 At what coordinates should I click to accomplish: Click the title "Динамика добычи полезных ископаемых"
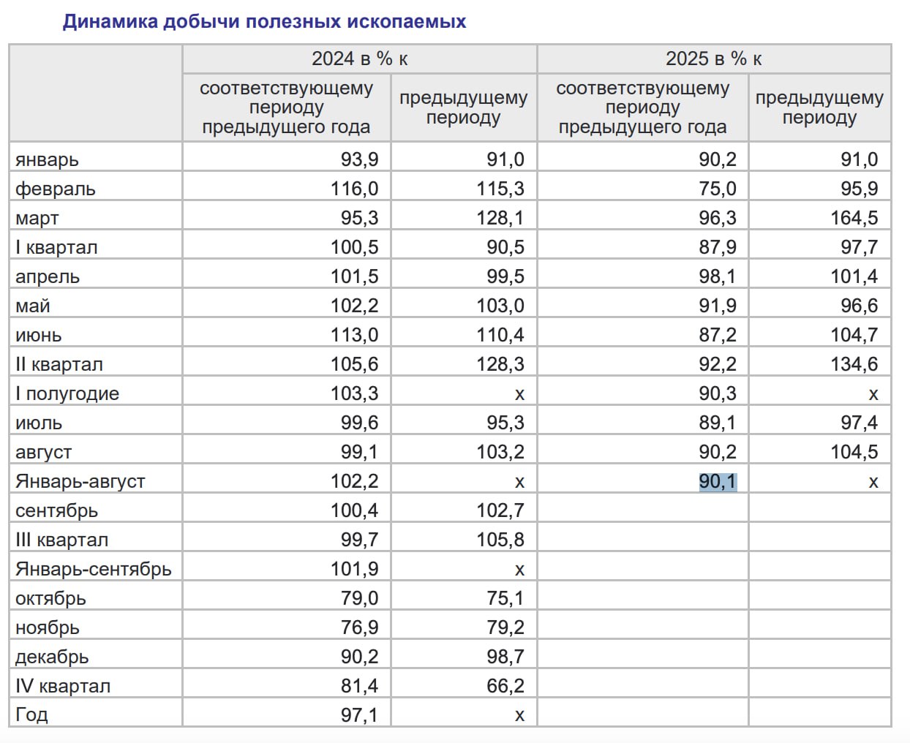click(x=264, y=21)
